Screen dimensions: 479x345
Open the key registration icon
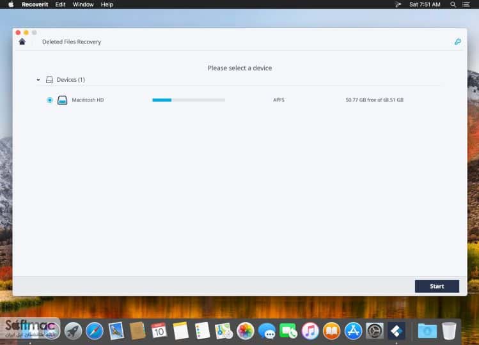pyautogui.click(x=457, y=42)
